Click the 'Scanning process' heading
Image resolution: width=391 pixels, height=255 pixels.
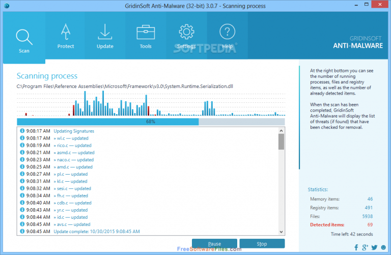pos(47,76)
